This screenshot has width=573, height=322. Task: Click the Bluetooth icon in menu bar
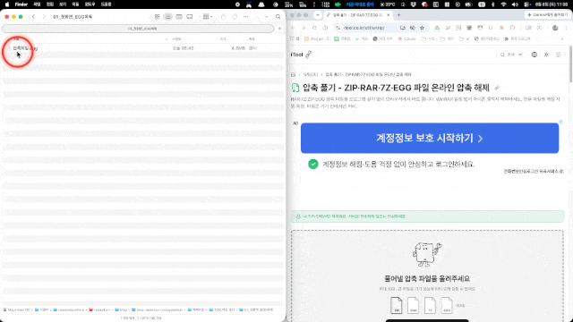pyautogui.click(x=492, y=4)
